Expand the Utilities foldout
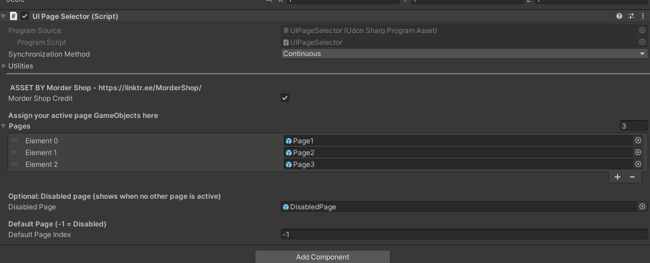Screen dimensions: 650x263 point(5,66)
